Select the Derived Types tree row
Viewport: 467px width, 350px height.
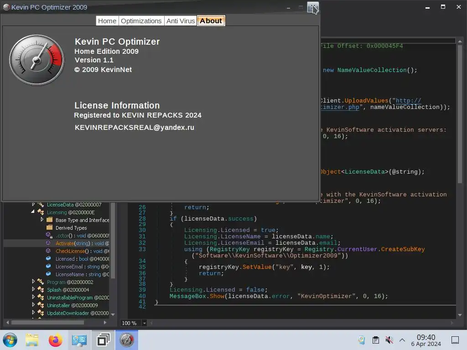pos(71,228)
